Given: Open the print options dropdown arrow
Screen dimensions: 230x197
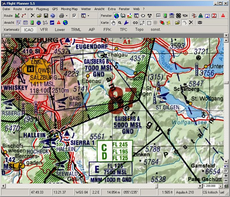Looking at the screenshot, I should tap(67, 16).
